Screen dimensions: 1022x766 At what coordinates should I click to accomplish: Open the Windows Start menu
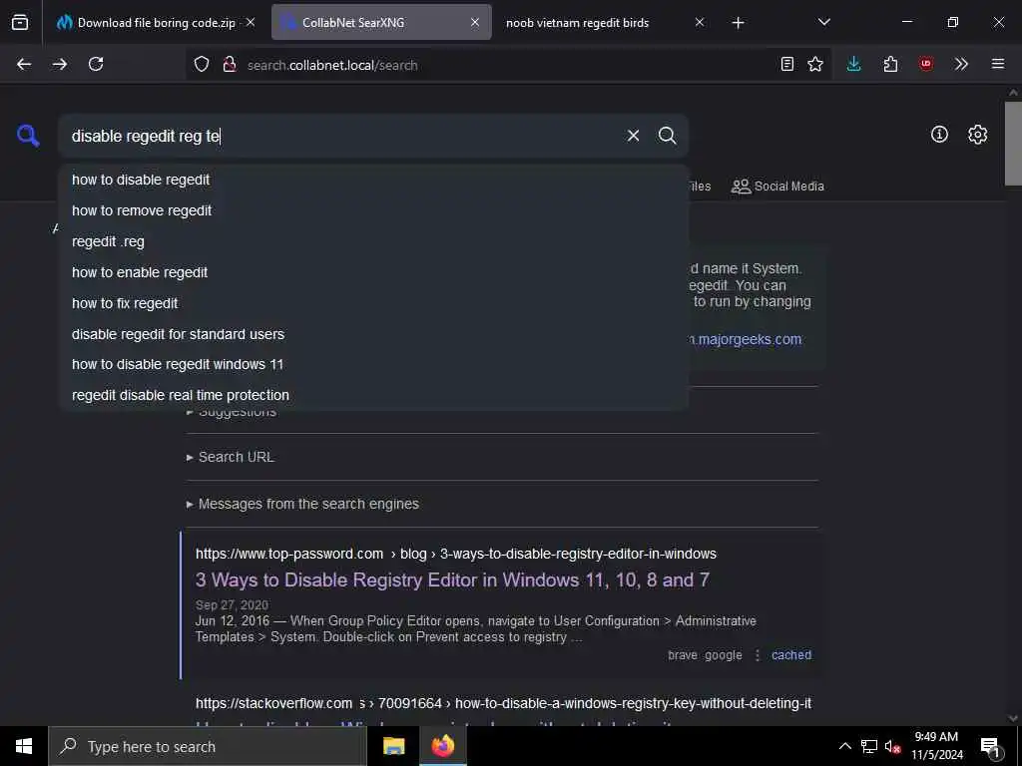pyautogui.click(x=24, y=746)
